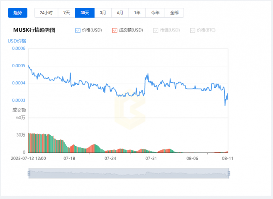Click the 2023-07-12 12:00 date label
The height and width of the screenshot is (199, 273).
(29, 158)
